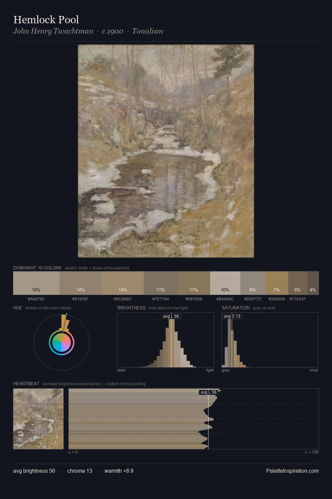Click the John Henry Twachtman subtitle line
The height and width of the screenshot is (499, 332).
point(88,31)
